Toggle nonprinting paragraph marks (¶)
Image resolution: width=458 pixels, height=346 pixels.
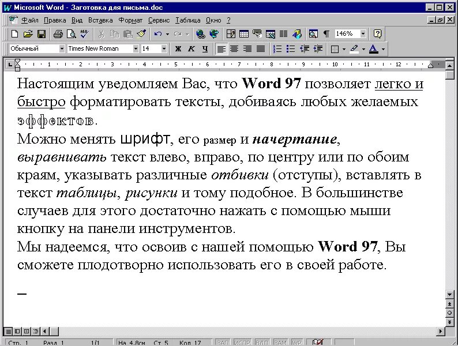(326, 34)
